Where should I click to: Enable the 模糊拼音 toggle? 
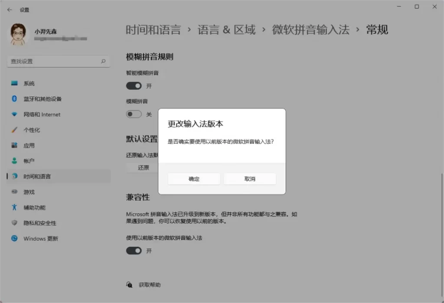(x=134, y=114)
